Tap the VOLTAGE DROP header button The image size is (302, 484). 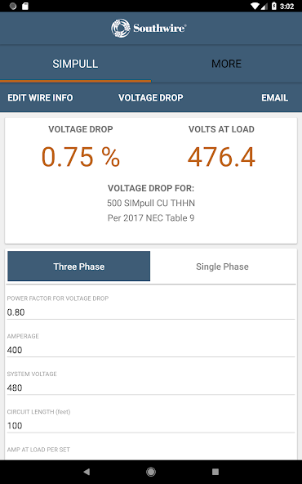151,97
